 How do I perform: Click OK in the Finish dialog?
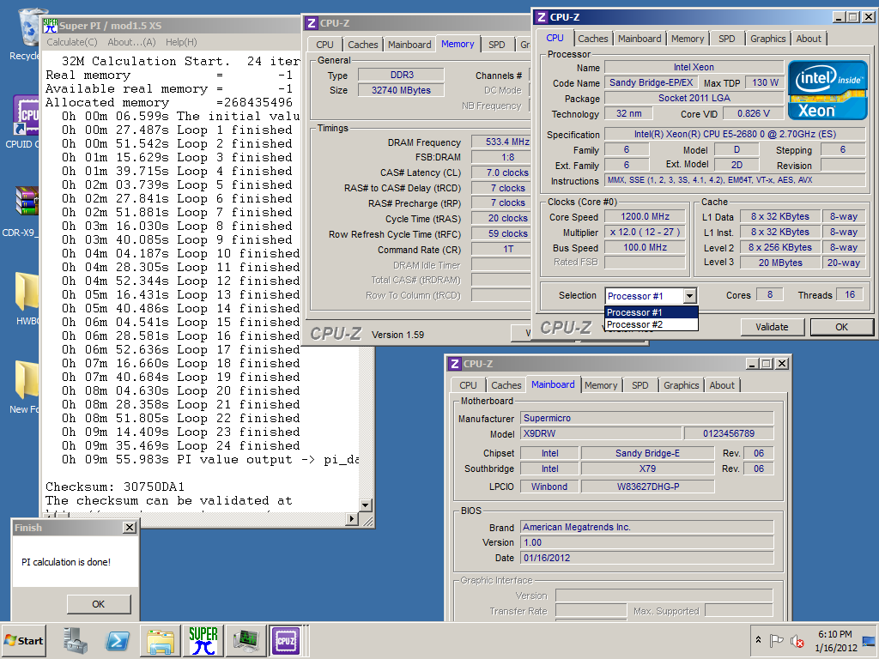pyautogui.click(x=98, y=604)
